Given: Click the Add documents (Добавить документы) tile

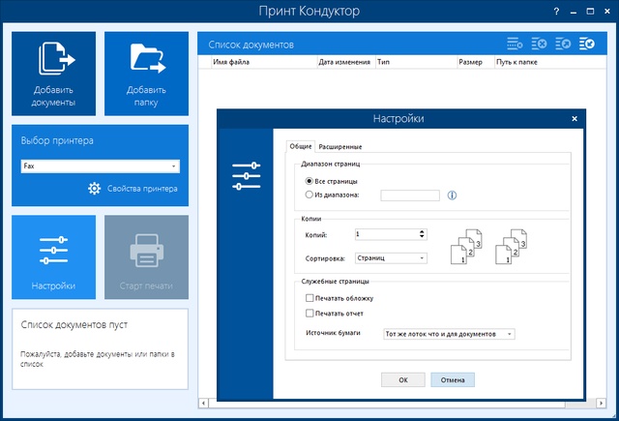Looking at the screenshot, I should click(53, 74).
